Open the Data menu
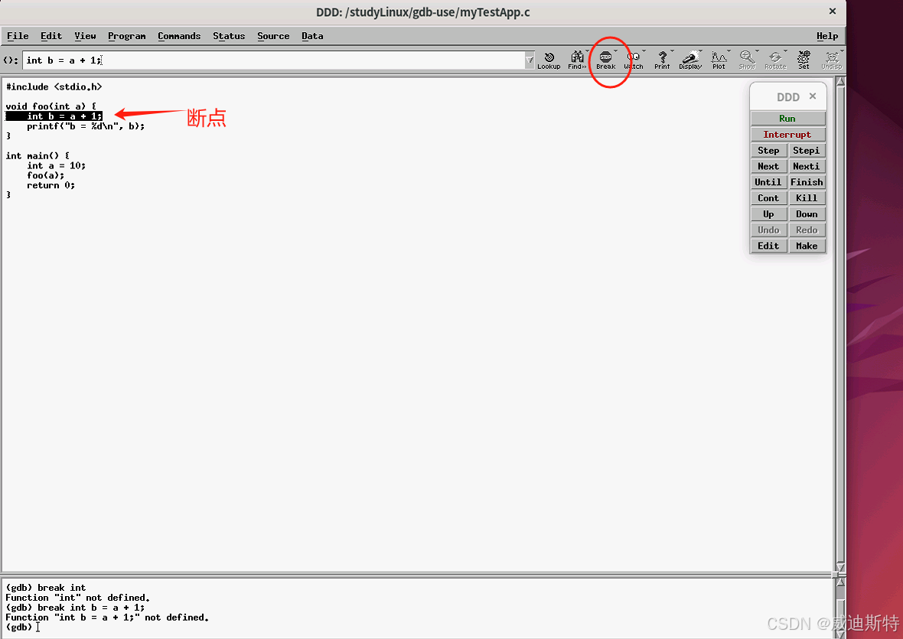Viewport: 903px width, 639px height. (x=312, y=36)
